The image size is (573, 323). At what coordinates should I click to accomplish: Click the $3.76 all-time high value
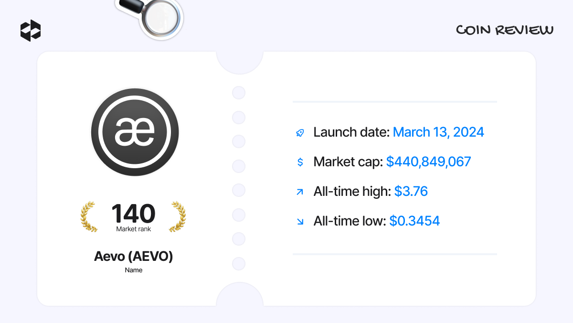pos(411,192)
